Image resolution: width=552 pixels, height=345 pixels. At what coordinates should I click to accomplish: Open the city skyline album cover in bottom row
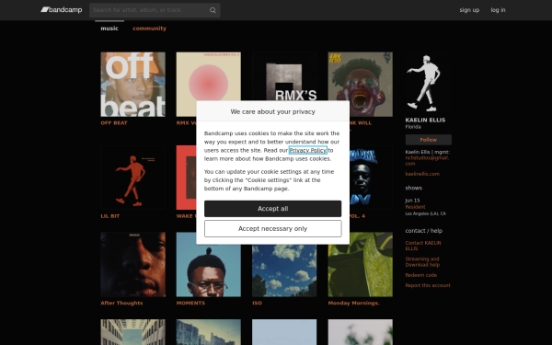pyautogui.click(x=209, y=332)
